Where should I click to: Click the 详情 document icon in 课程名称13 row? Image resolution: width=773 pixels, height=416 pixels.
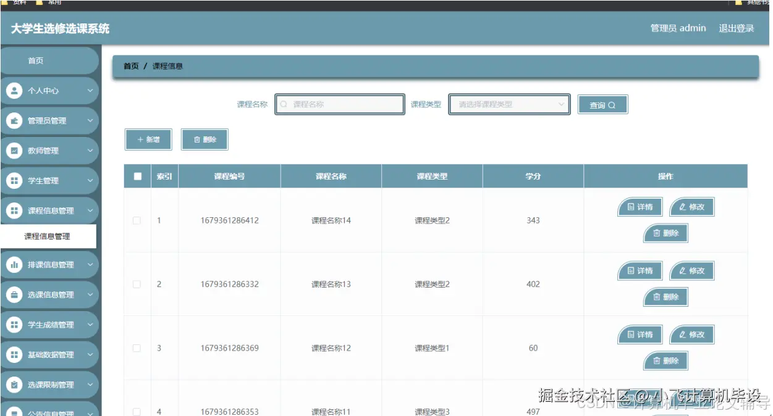coord(631,271)
